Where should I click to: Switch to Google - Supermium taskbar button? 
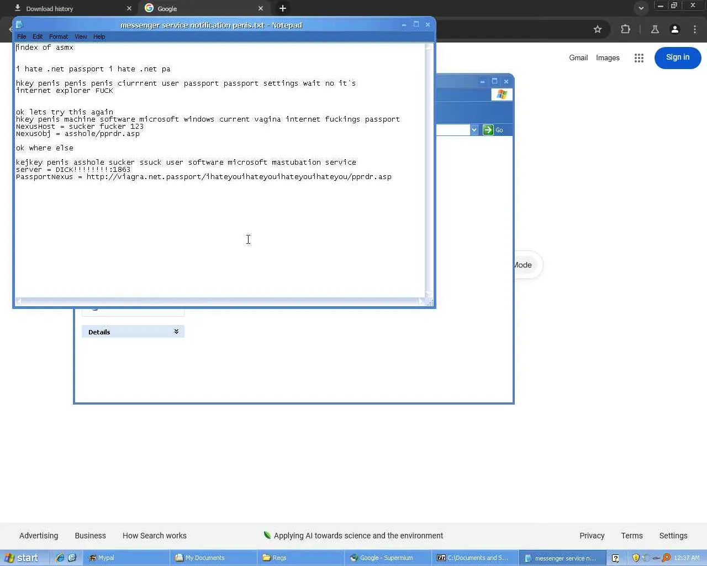[388, 558]
